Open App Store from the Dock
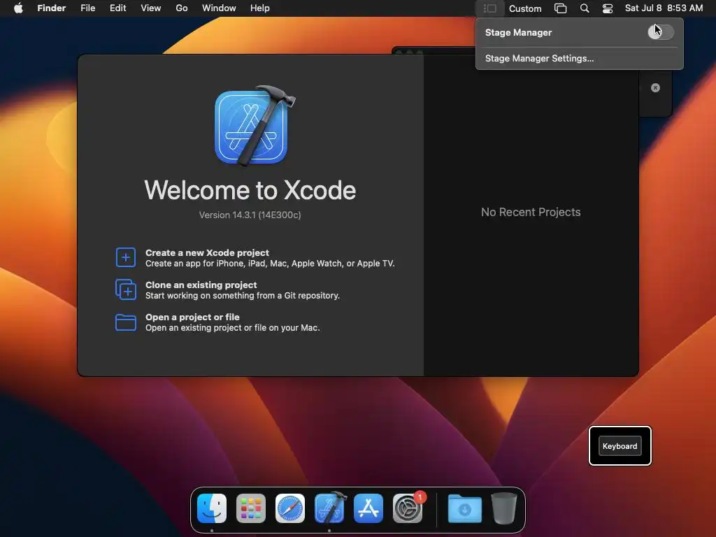 [x=368, y=508]
